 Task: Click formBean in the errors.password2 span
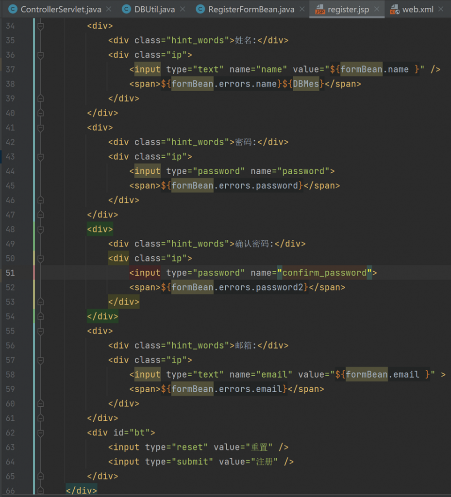192,287
